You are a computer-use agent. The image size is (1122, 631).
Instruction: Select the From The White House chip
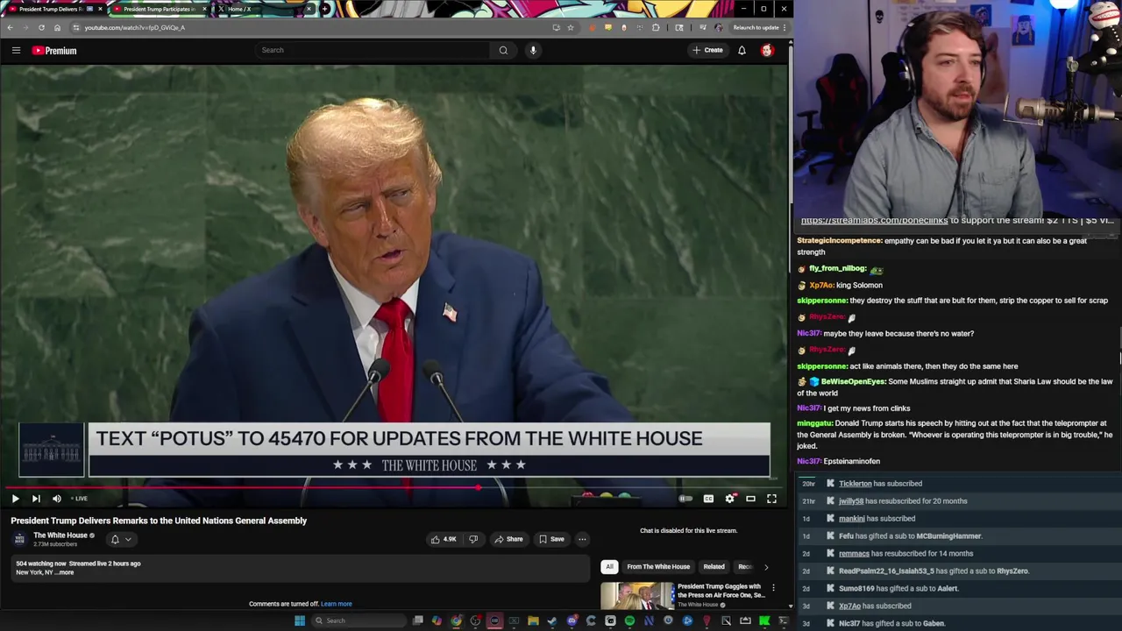658,567
